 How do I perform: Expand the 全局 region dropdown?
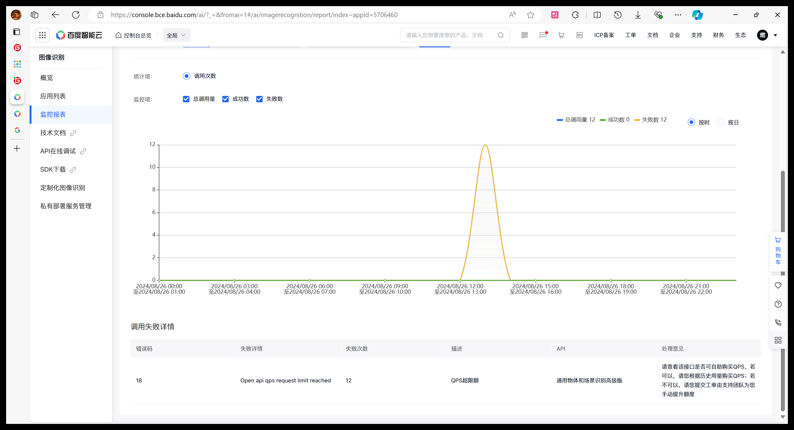[176, 35]
